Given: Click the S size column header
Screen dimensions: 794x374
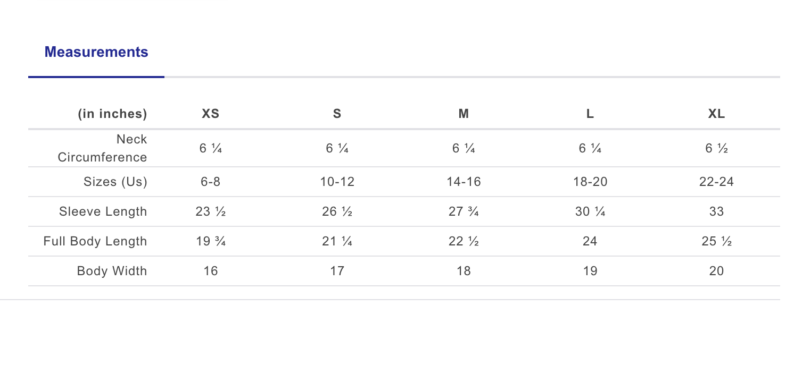Looking at the screenshot, I should tap(337, 114).
